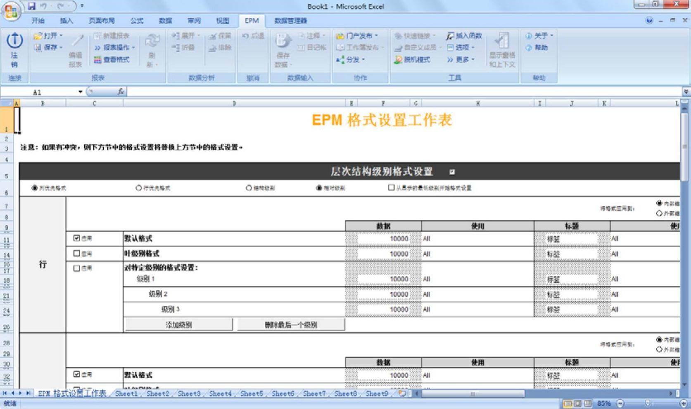Viewport: 691px width, 409px height.
Task: Click the 折叠 collapse icon
Action: pos(176,48)
